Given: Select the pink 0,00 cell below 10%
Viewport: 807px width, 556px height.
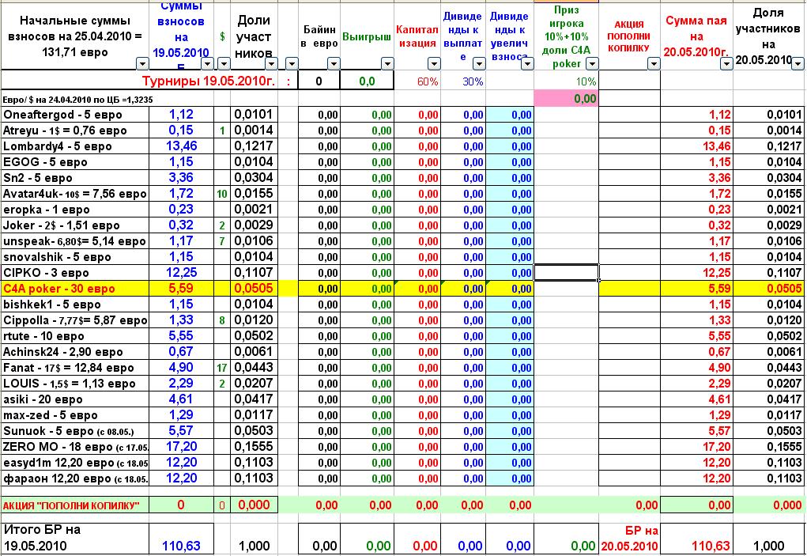Looking at the screenshot, I should pos(566,98).
